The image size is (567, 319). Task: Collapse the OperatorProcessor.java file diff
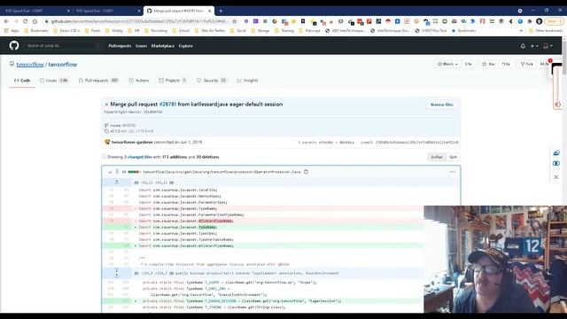(x=110, y=172)
